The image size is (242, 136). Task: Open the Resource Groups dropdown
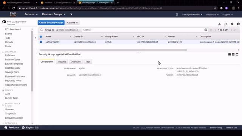(x=54, y=14)
